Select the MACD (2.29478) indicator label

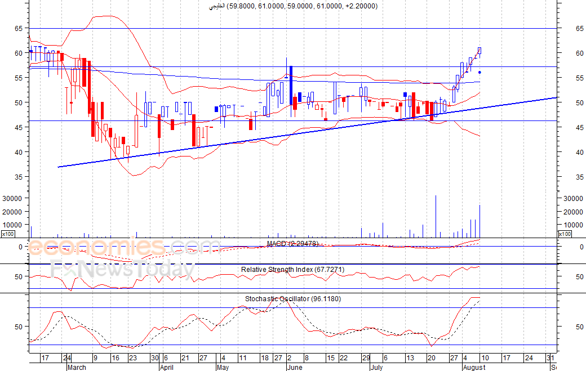pyautogui.click(x=292, y=243)
